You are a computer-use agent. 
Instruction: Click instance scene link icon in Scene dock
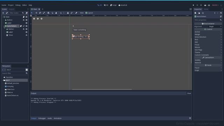click(x=7, y=13)
